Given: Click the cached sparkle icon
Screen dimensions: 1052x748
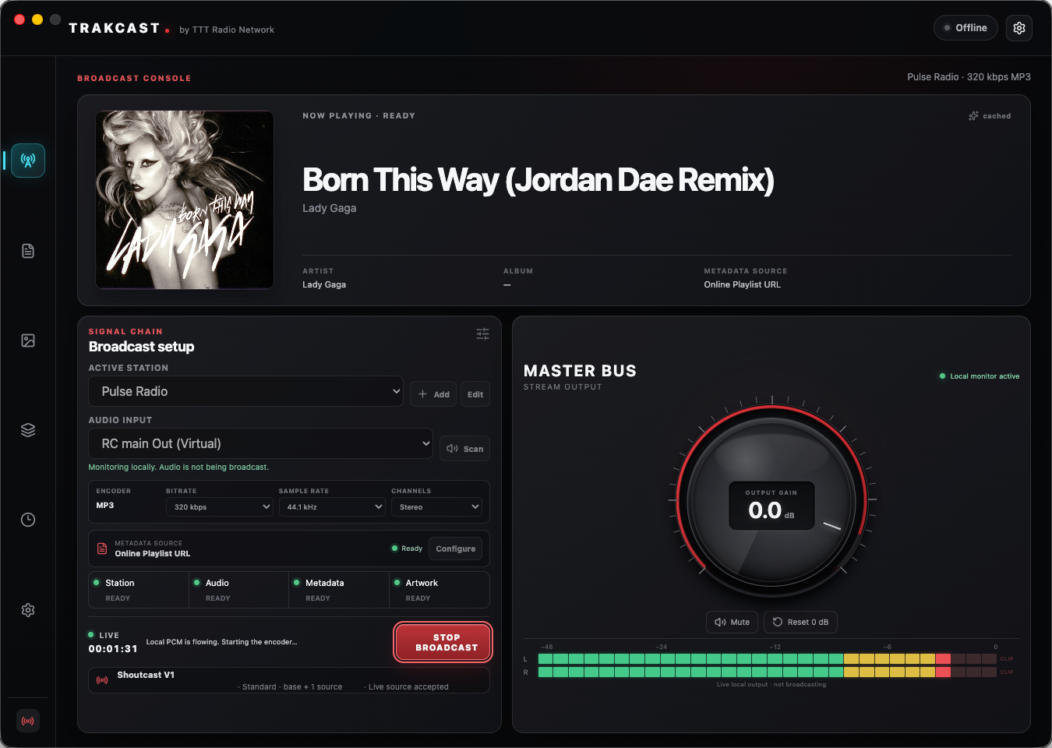Looking at the screenshot, I should [x=973, y=115].
